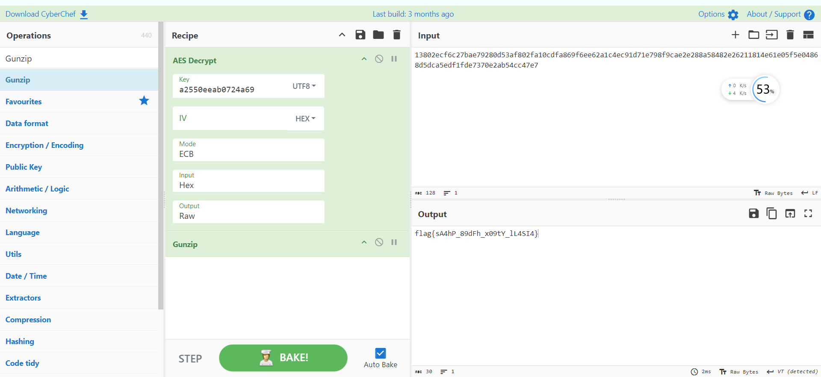Clear input and output trash icon
This screenshot has width=821, height=377.
click(x=790, y=35)
